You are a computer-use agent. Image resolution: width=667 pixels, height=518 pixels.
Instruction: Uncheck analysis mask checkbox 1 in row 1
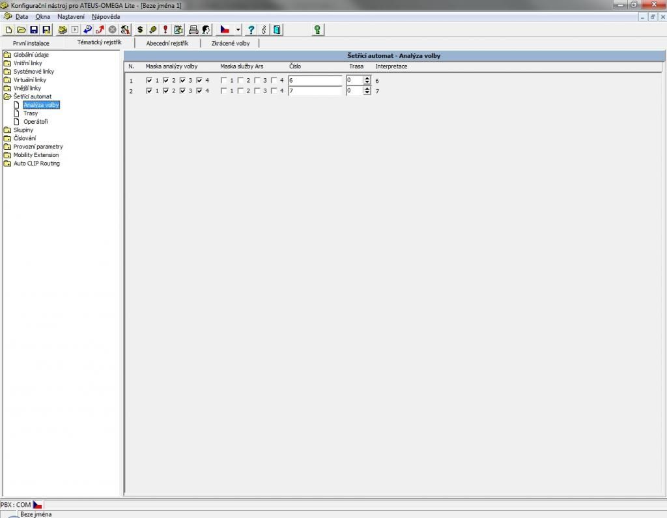coord(149,80)
